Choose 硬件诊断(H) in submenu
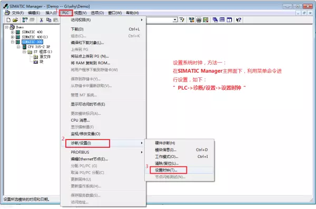316x209 pixels. (x=180, y=143)
